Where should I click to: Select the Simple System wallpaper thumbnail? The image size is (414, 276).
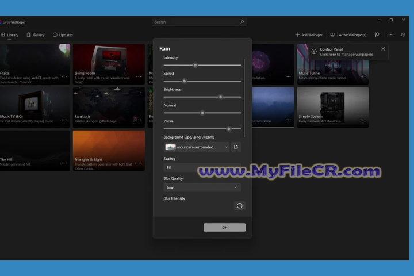333,108
